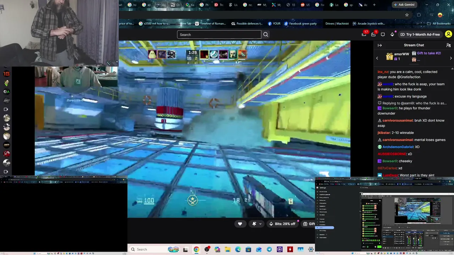Click Try 1-Month Ad-Free button
The height and width of the screenshot is (255, 454).
click(420, 34)
